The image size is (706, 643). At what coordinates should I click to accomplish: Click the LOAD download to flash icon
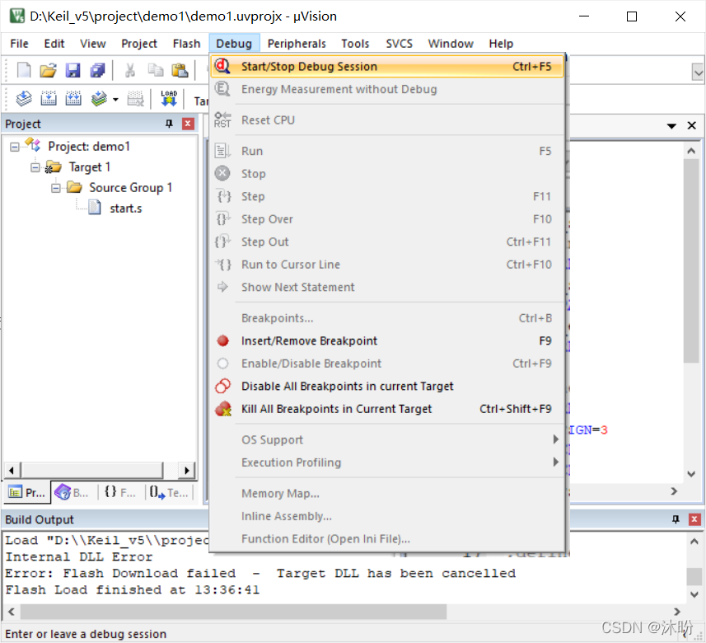tap(169, 98)
